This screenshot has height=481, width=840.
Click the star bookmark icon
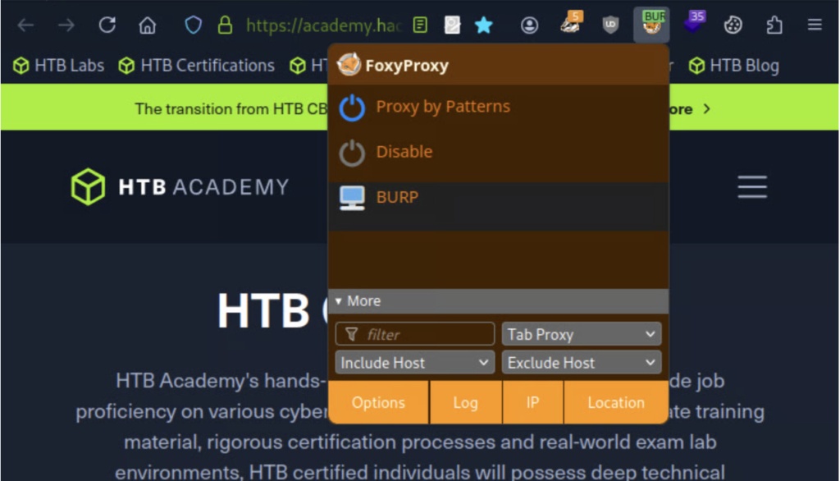[484, 25]
